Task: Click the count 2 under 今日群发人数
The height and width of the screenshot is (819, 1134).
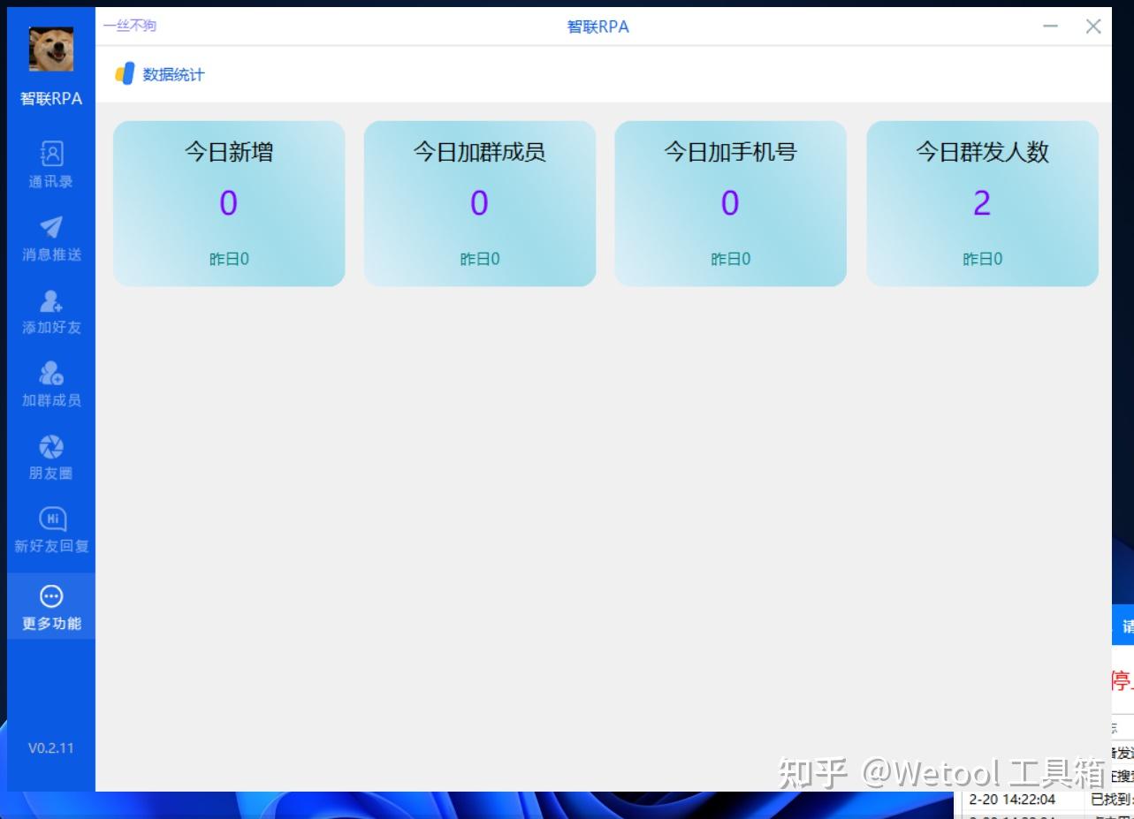Action: coord(981,203)
